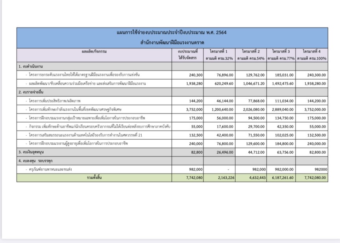Select the งบประมาณที่ได้รับจัดสรร column header
Screen dimensions: 340x243
(x=187, y=55)
